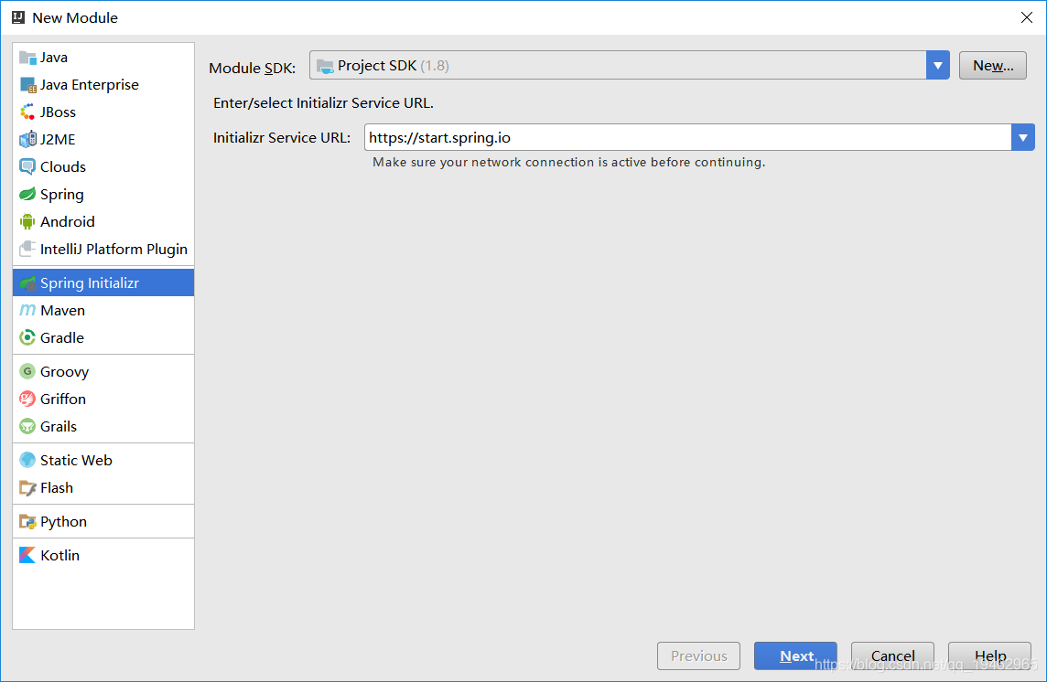Open the Module SDK dropdown arrow

(x=937, y=66)
